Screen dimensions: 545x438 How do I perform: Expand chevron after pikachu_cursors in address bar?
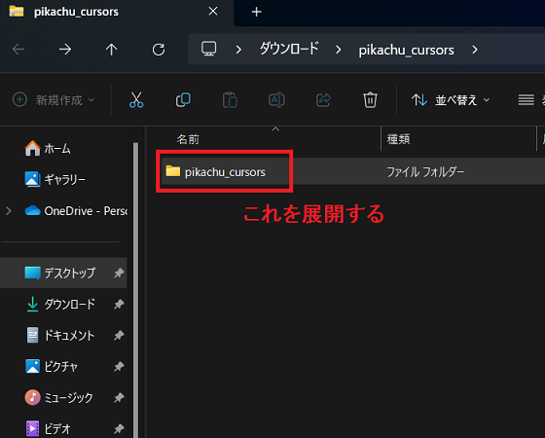coord(475,50)
